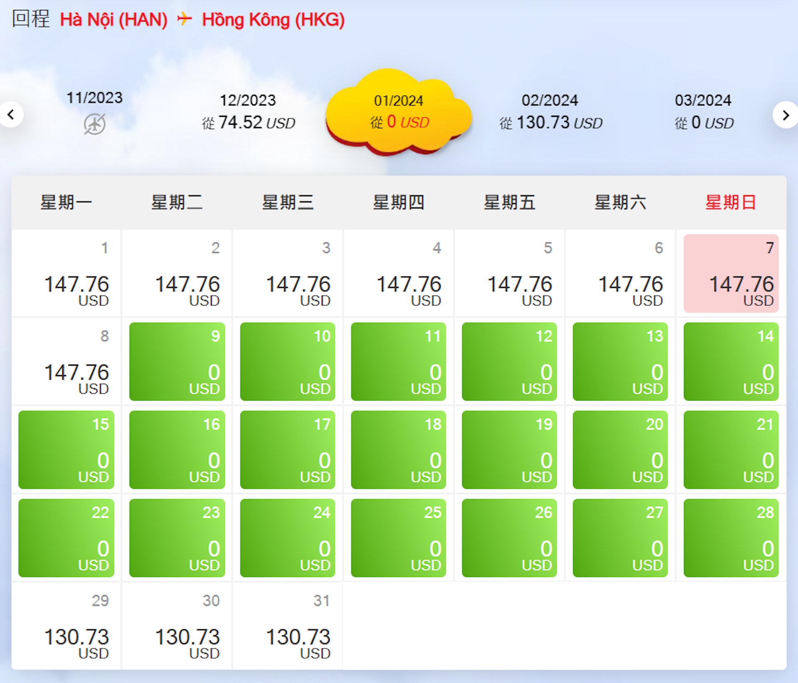The height and width of the screenshot is (683, 798).
Task: Pick January 2 at 147.76 USD
Action: point(177,273)
